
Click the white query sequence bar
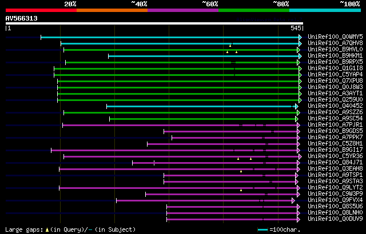tap(154, 23)
